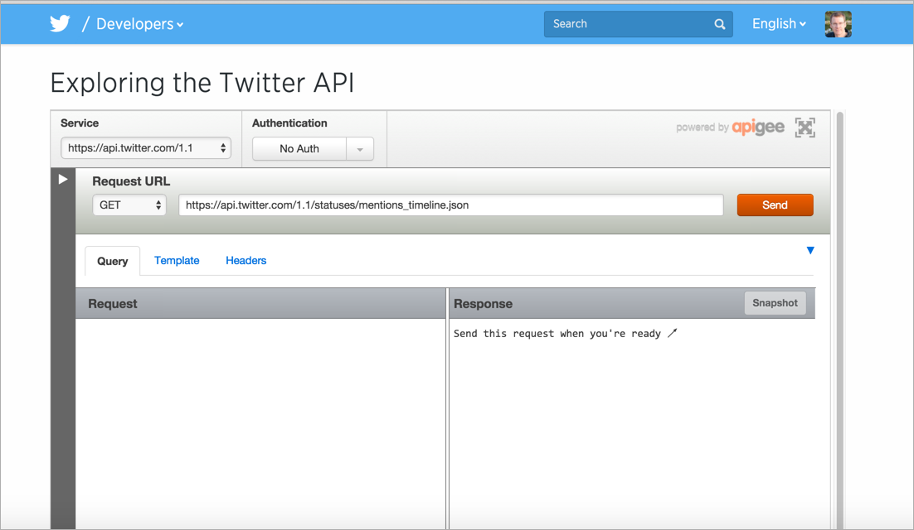Screen dimensions: 914x530
Task: Click the console vertical scrollbar
Action: [x=840, y=319]
